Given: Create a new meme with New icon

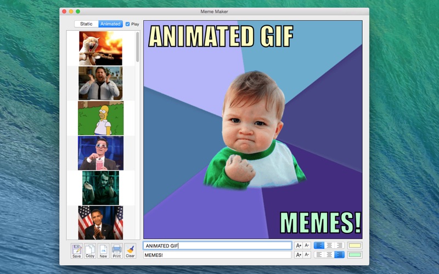Looking at the screenshot, I should (103, 251).
